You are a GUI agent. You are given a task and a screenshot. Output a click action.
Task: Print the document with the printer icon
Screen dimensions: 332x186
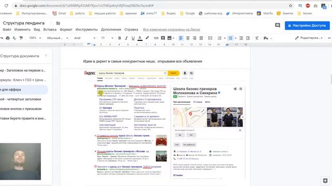(8, 38)
